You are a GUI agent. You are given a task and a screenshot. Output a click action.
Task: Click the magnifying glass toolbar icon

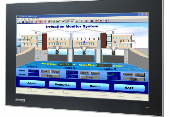(19, 22)
